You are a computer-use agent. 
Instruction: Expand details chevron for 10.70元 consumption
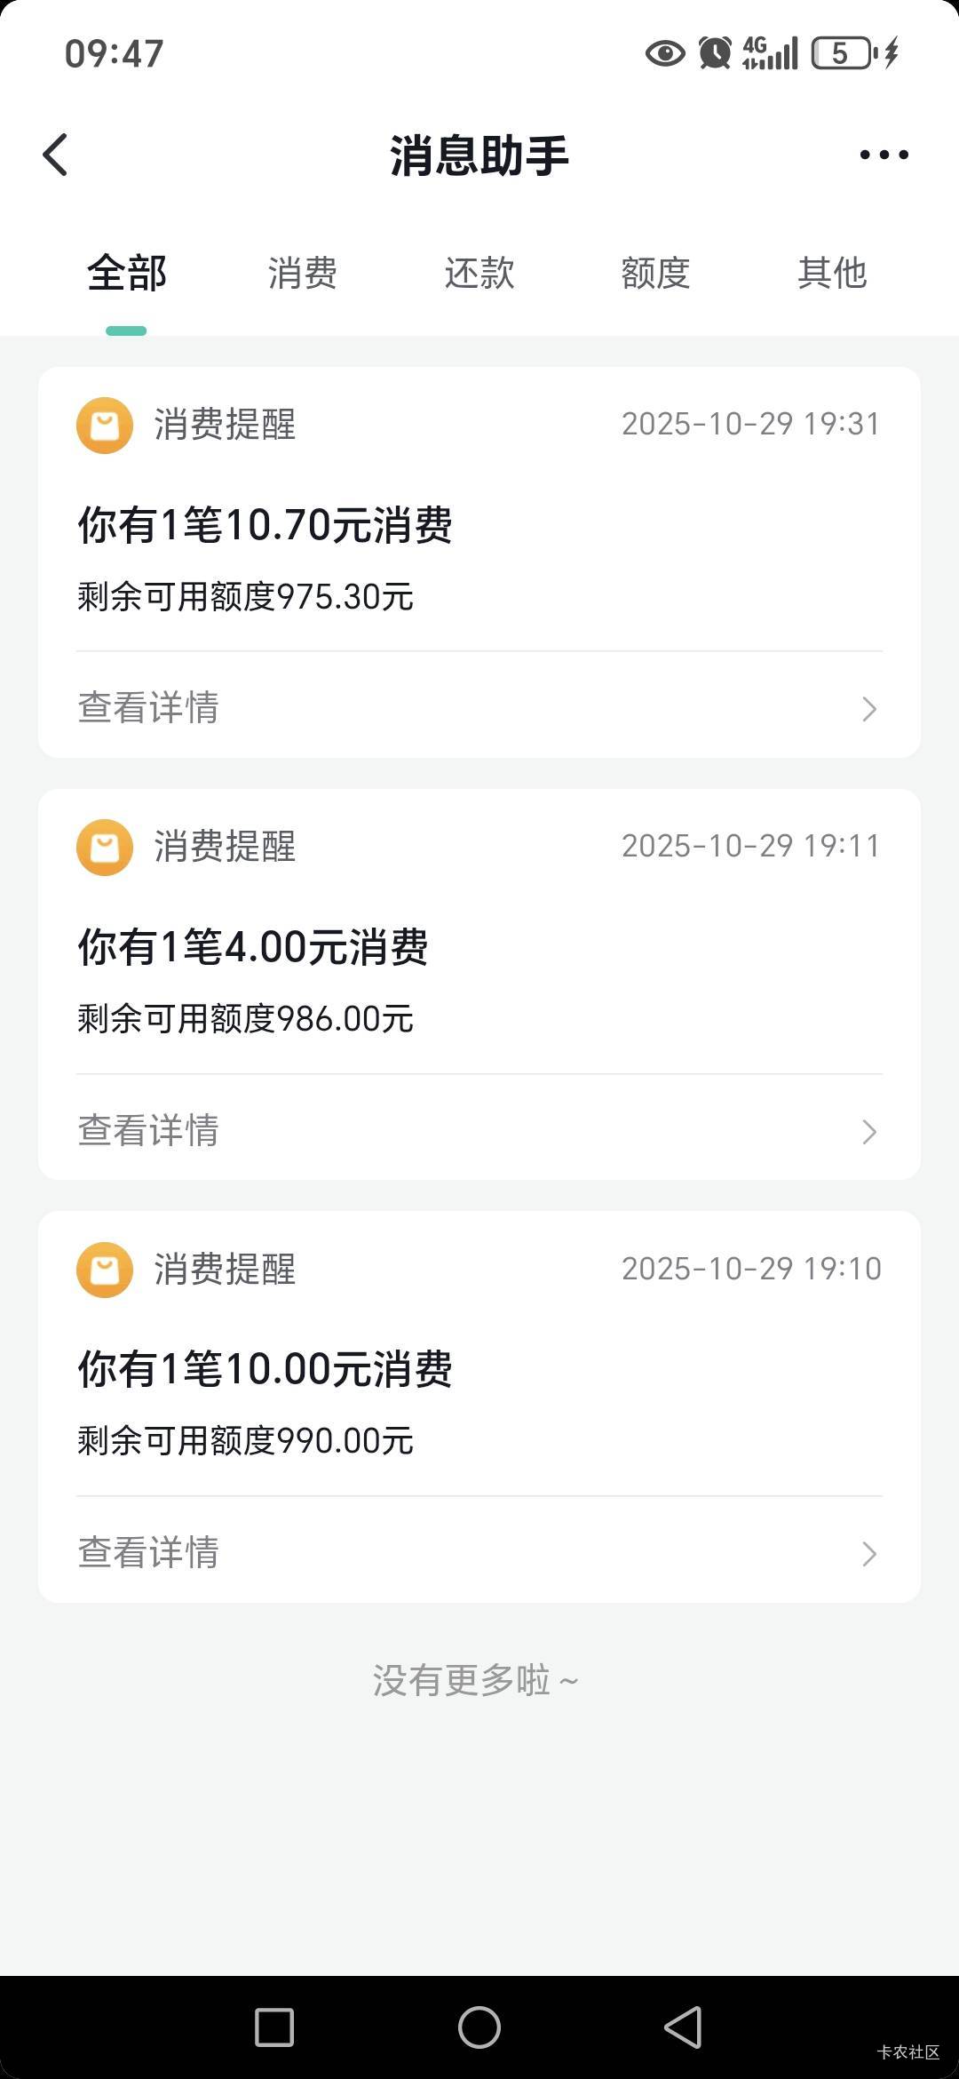(x=869, y=709)
